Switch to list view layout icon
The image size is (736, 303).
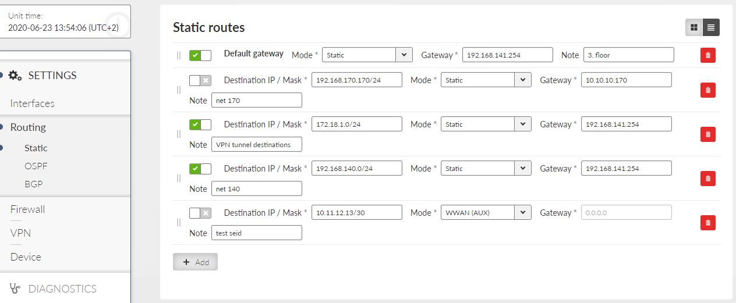click(711, 27)
